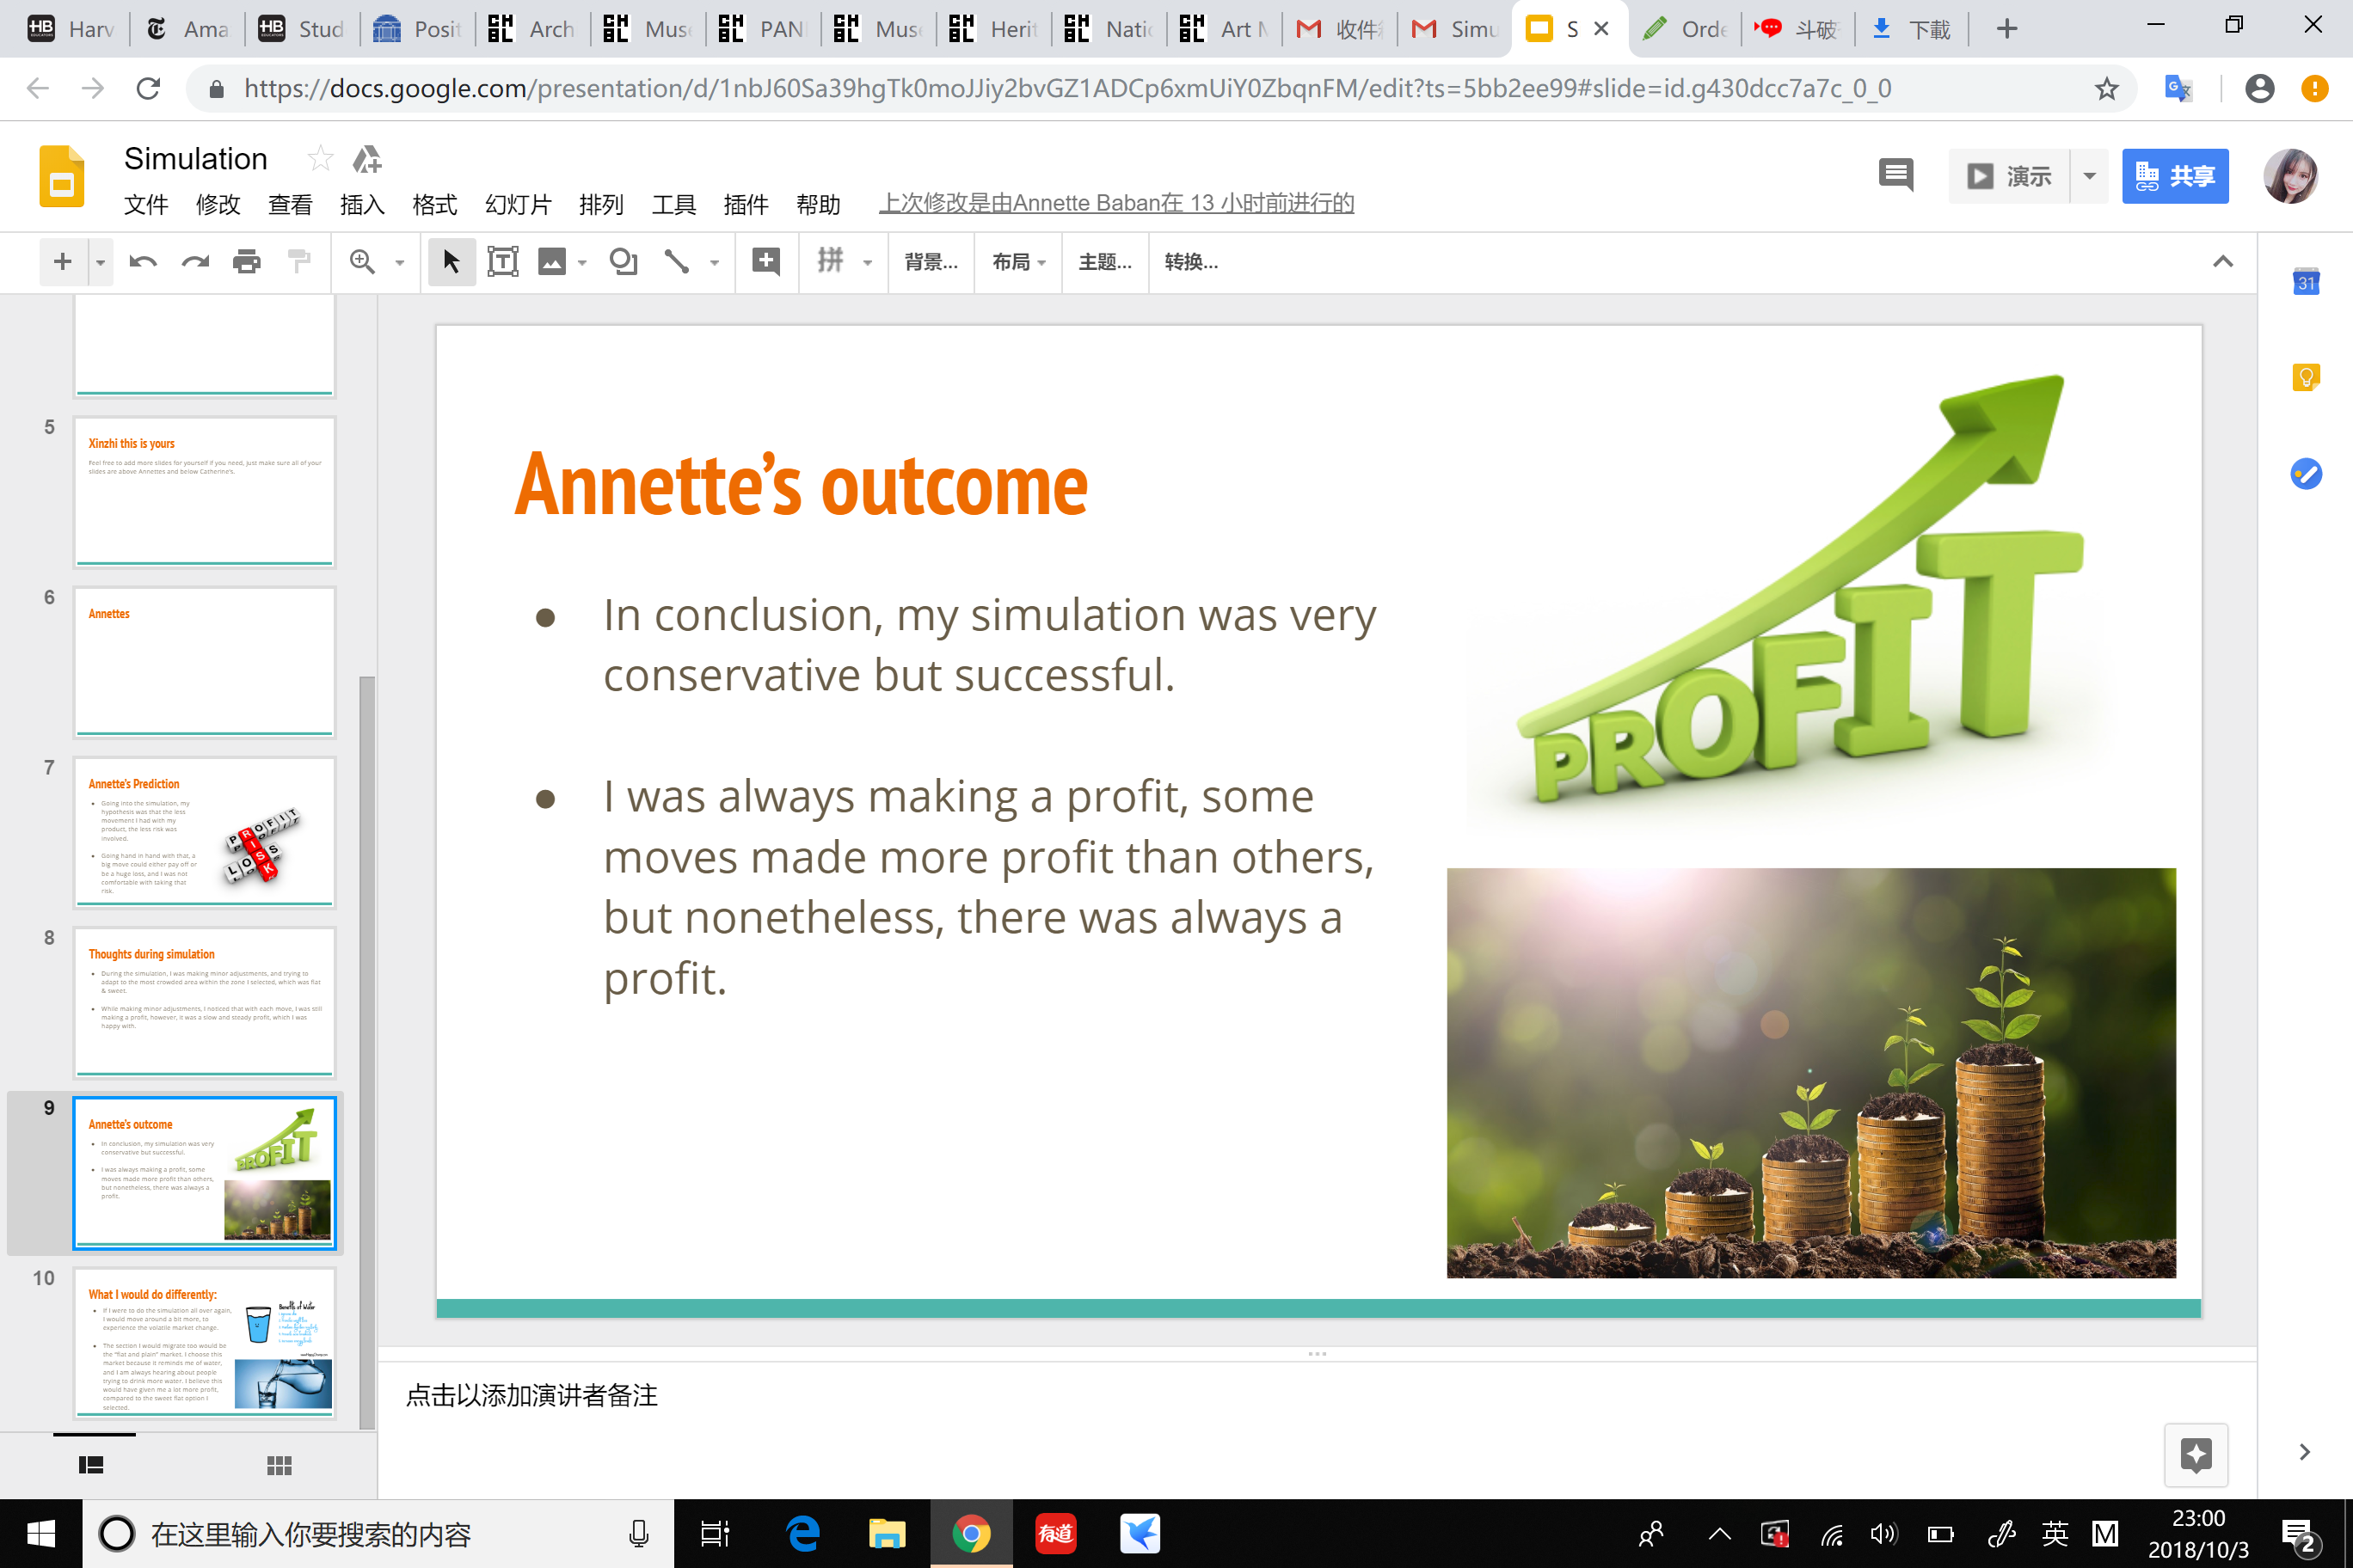The width and height of the screenshot is (2353, 1568).
Task: Open the comments history icon
Action: [x=1895, y=176]
